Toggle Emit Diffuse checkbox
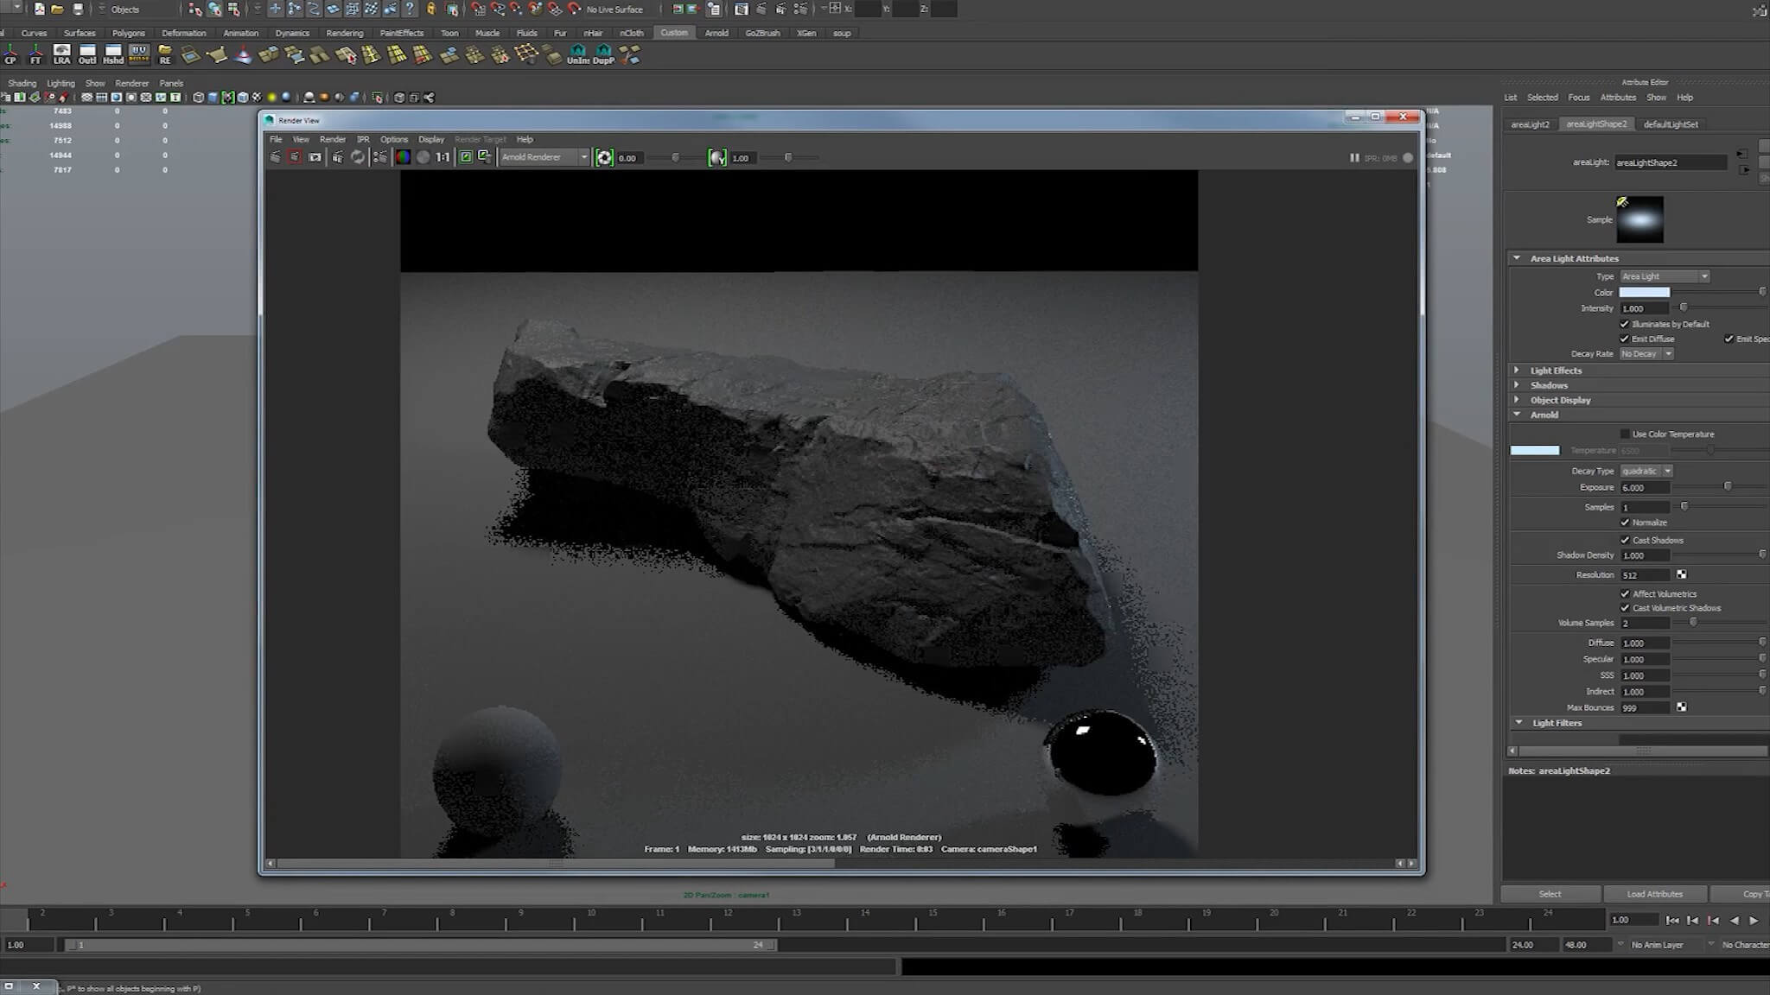Image resolution: width=1770 pixels, height=995 pixels. (1624, 339)
